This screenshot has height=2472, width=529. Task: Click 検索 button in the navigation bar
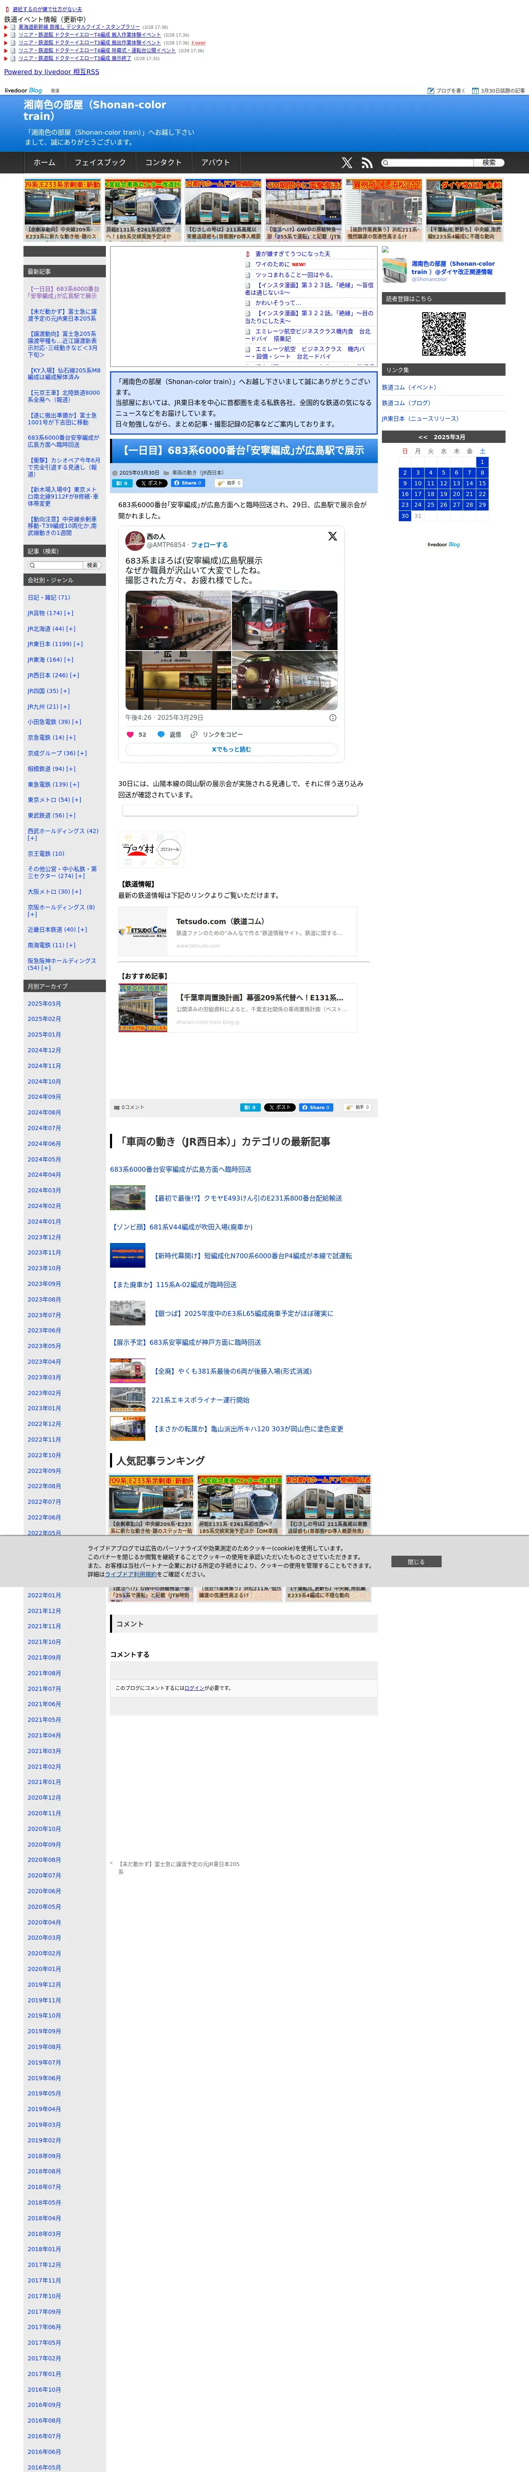489,163
